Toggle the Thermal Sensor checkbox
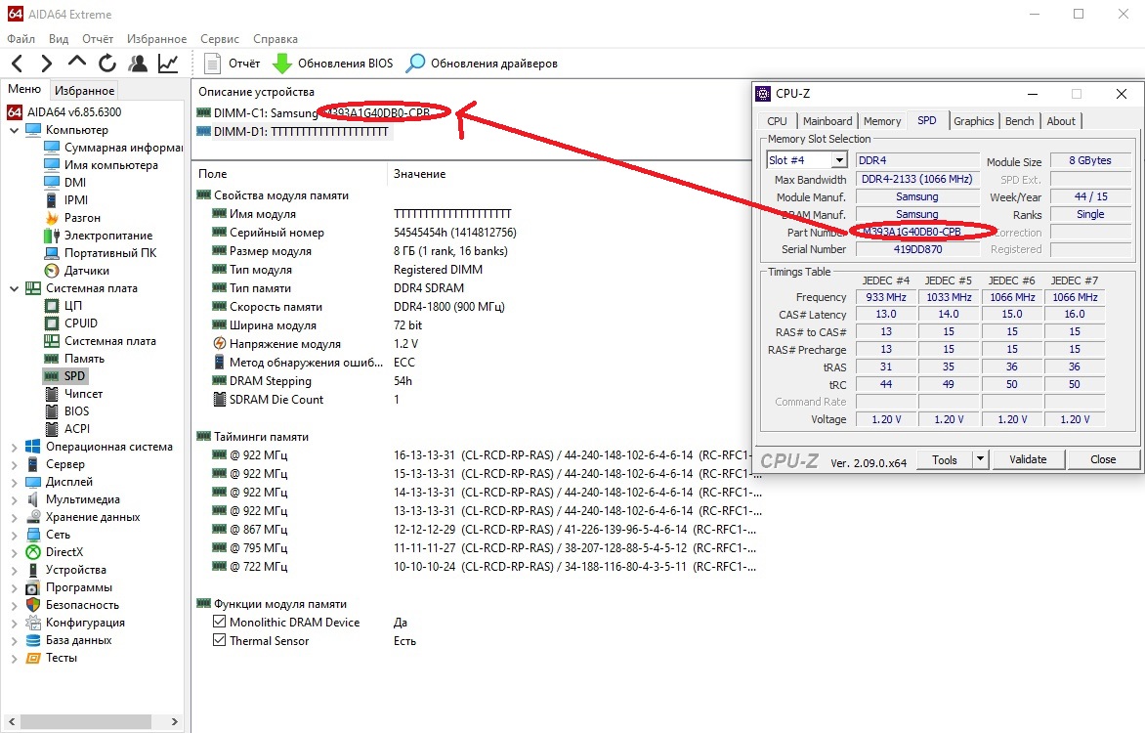1145x733 pixels. point(219,639)
